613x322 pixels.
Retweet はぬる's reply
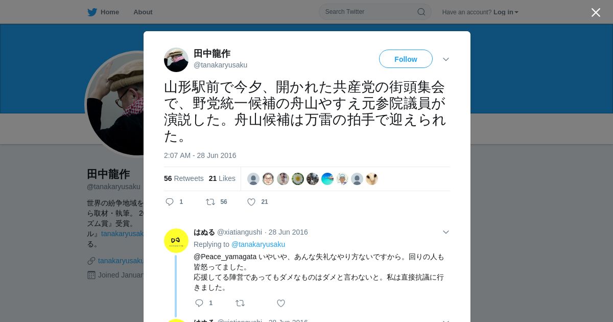click(240, 303)
